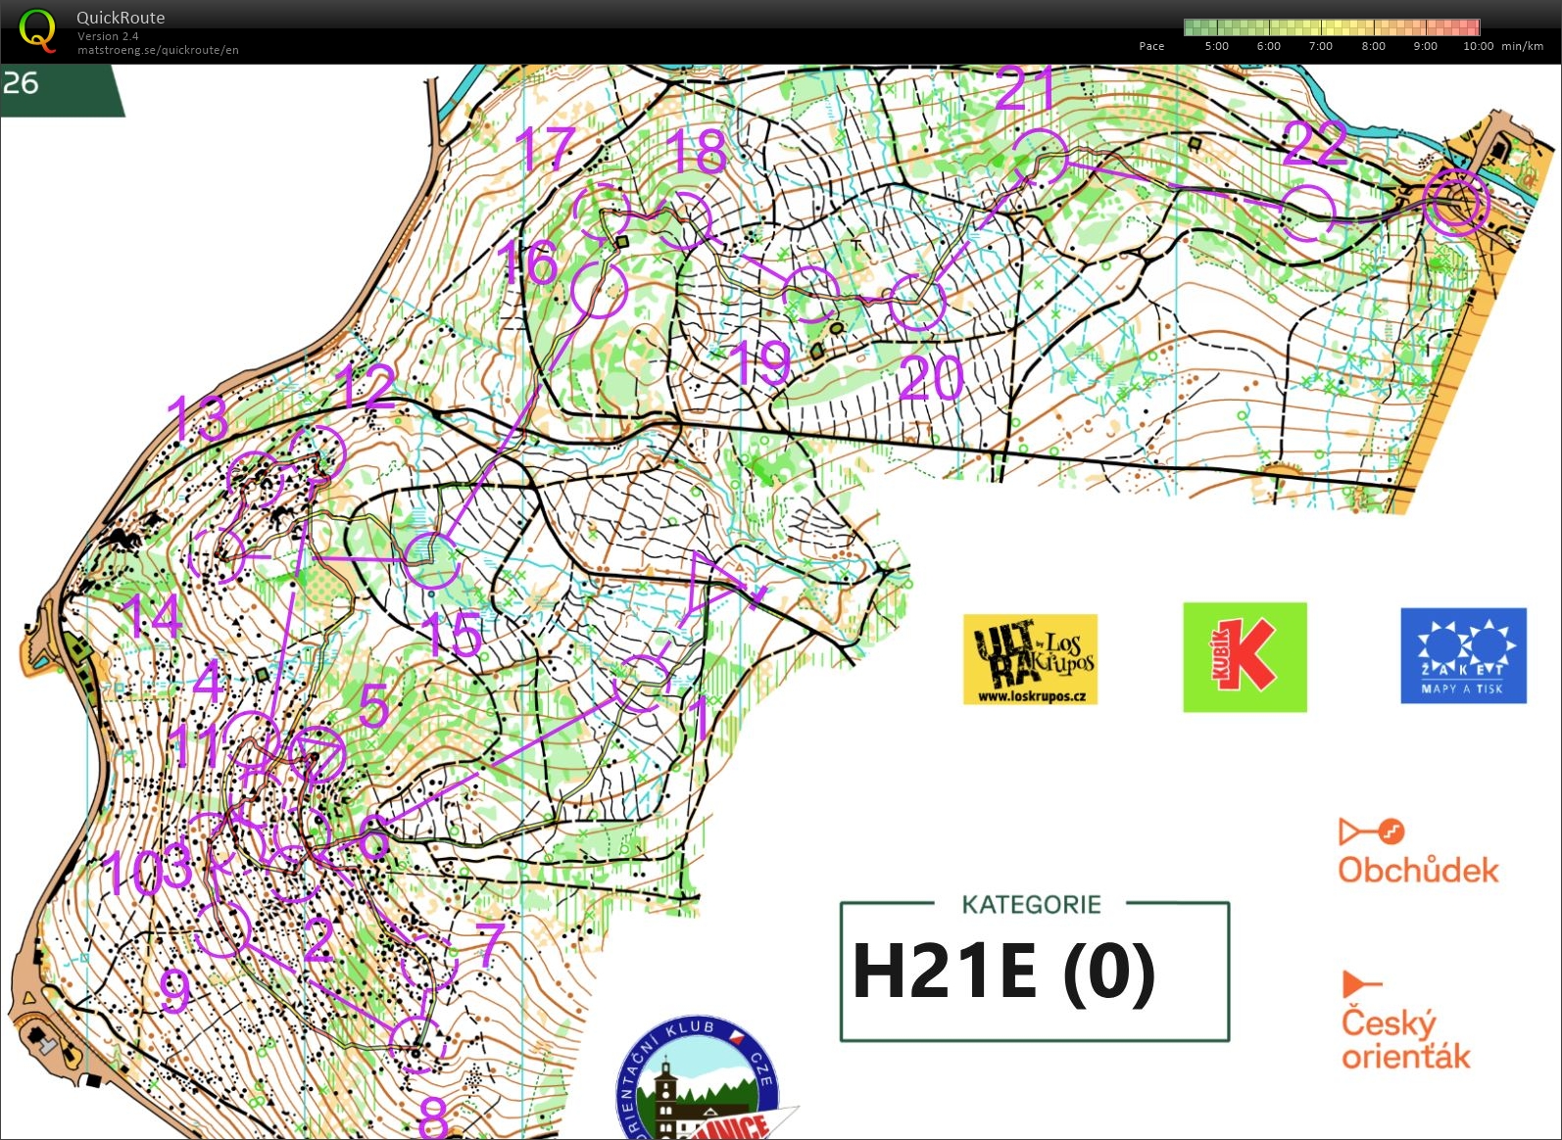
Task: Click control 22 circle on map
Action: (1309, 213)
